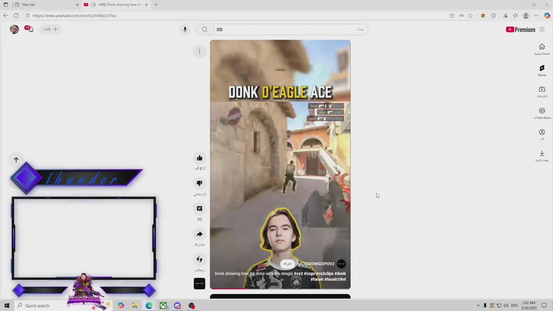This screenshot has height=311, width=553.
Task: Open Discord from the taskbar
Action: click(178, 305)
